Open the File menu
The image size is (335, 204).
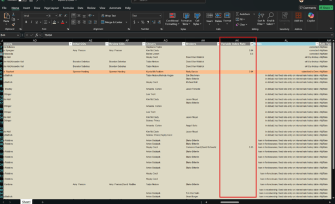click(x=4, y=8)
